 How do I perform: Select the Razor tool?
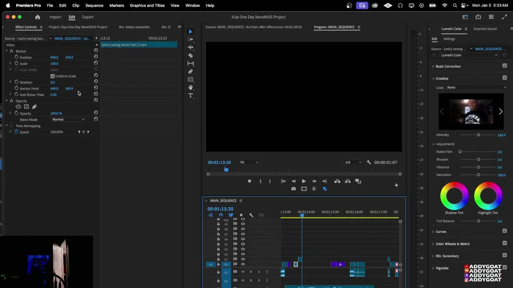coord(190,56)
